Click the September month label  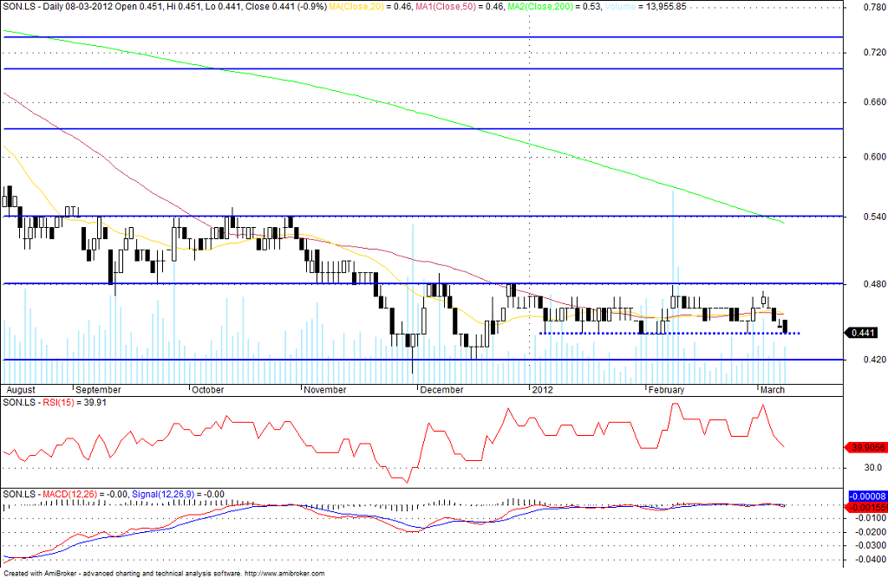(x=99, y=390)
